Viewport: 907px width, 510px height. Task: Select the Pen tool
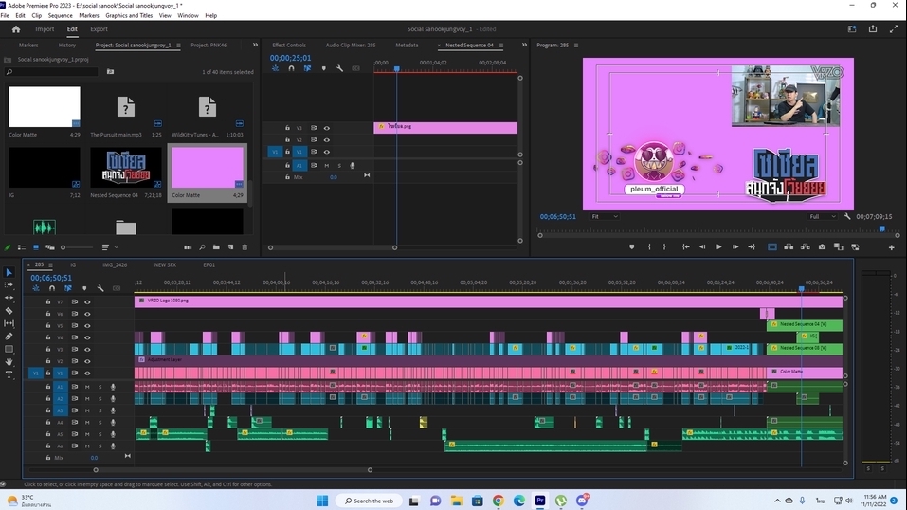coord(9,337)
